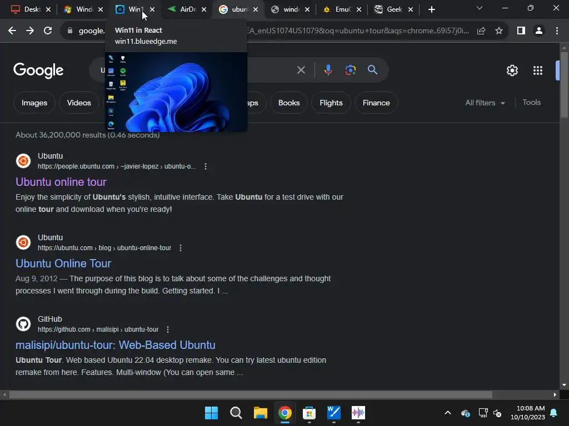Close the AirDr tab

click(204, 9)
